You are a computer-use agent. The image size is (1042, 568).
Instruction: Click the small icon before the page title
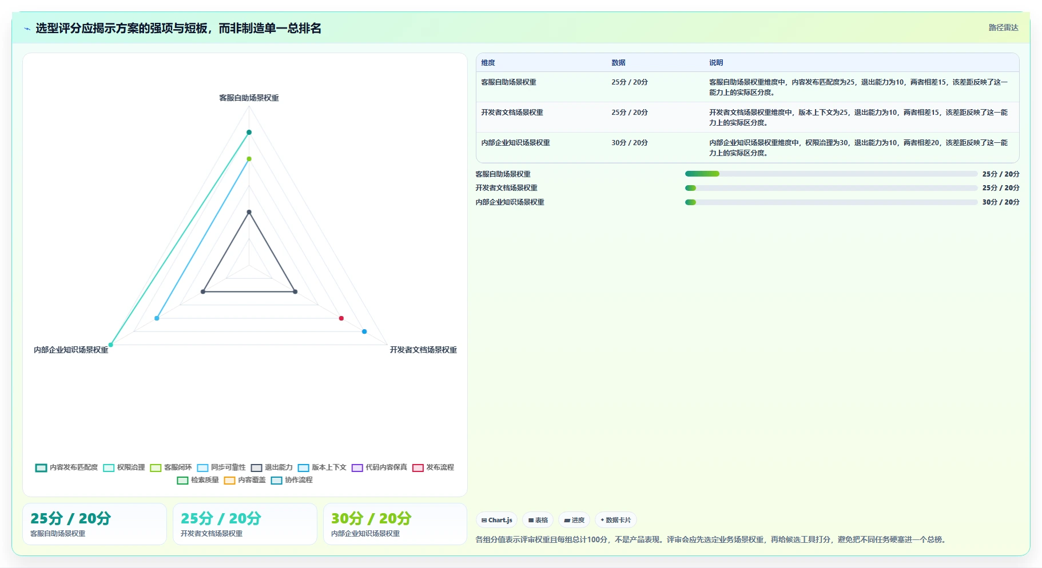tap(27, 29)
